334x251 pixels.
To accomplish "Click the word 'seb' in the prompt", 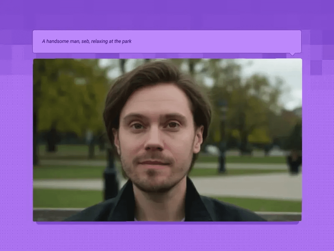I will tap(83, 41).
